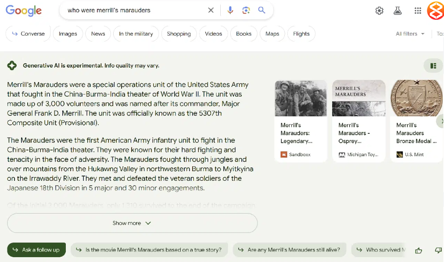Switch to the Videos filter tab

pos(214,34)
